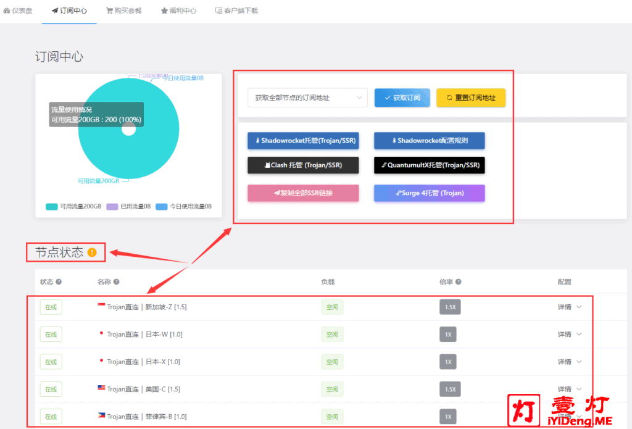The height and width of the screenshot is (429, 632).
Task: Open the 购买套餐 tab
Action: [x=123, y=10]
